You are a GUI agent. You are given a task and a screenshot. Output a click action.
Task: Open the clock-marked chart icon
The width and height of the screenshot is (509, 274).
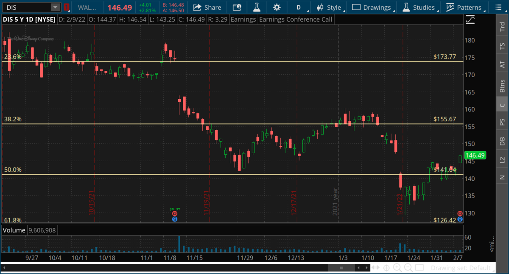(237, 7)
